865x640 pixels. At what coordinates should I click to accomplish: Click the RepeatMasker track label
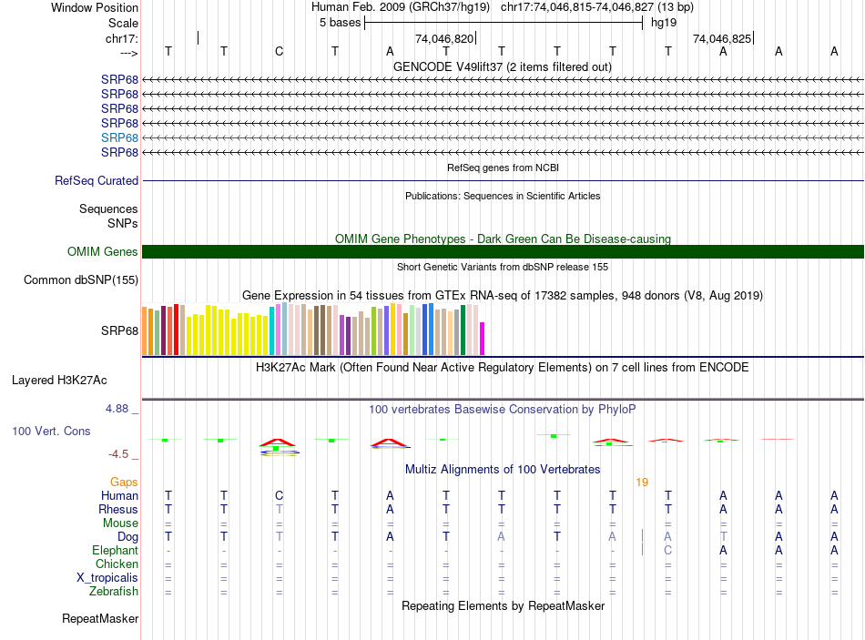[x=100, y=618]
